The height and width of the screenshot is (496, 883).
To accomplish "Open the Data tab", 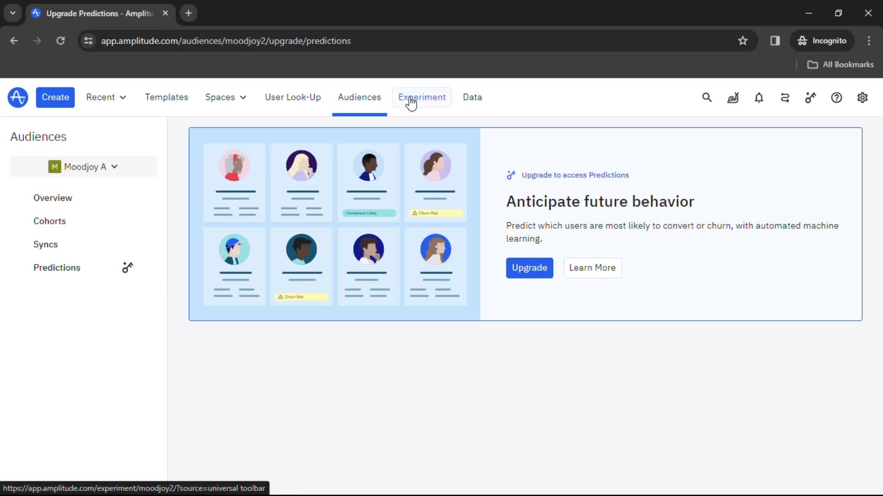I will click(472, 97).
